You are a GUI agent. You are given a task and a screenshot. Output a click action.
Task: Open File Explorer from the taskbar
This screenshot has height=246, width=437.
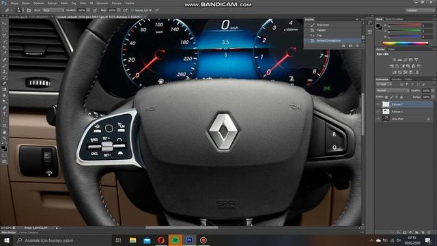click(133, 240)
